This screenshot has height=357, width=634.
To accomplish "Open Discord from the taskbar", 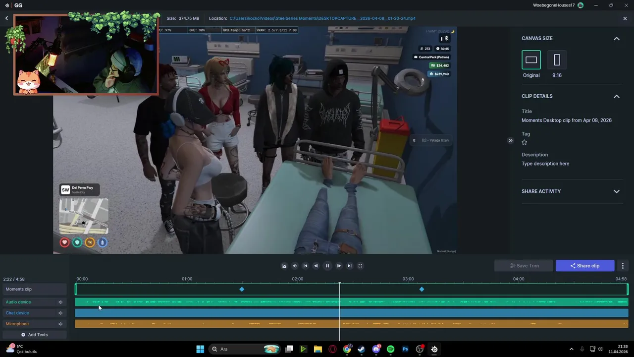I will (x=376, y=349).
